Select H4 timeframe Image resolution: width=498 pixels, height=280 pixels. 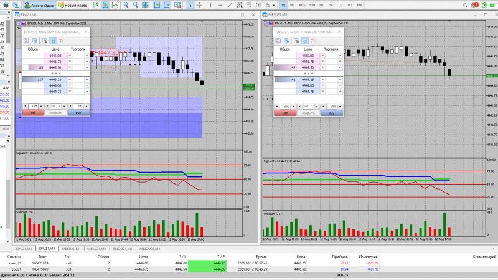pos(331,5)
